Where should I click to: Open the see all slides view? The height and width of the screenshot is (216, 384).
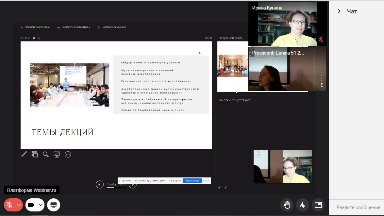(35, 154)
